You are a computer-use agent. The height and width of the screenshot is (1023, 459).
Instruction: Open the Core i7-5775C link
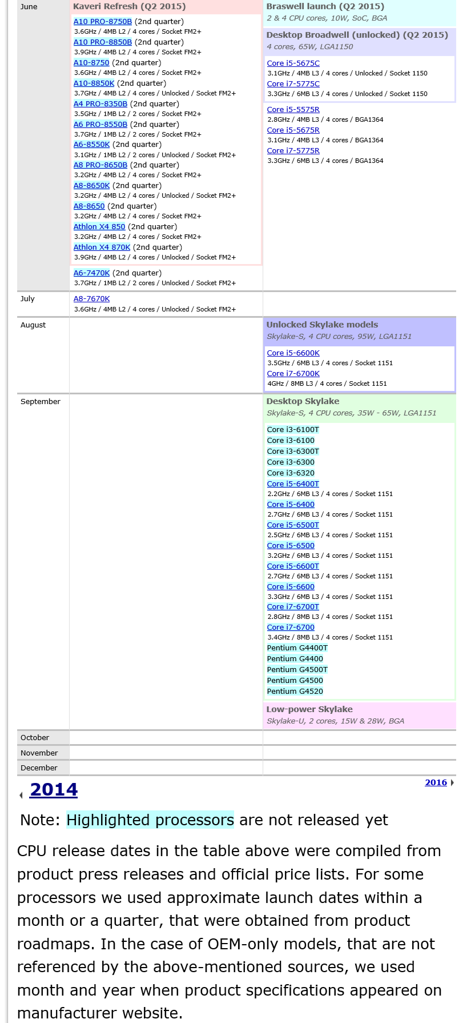pos(293,84)
